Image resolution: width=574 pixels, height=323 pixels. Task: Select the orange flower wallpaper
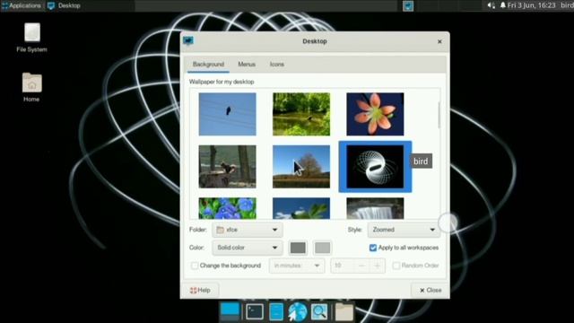pos(375,114)
